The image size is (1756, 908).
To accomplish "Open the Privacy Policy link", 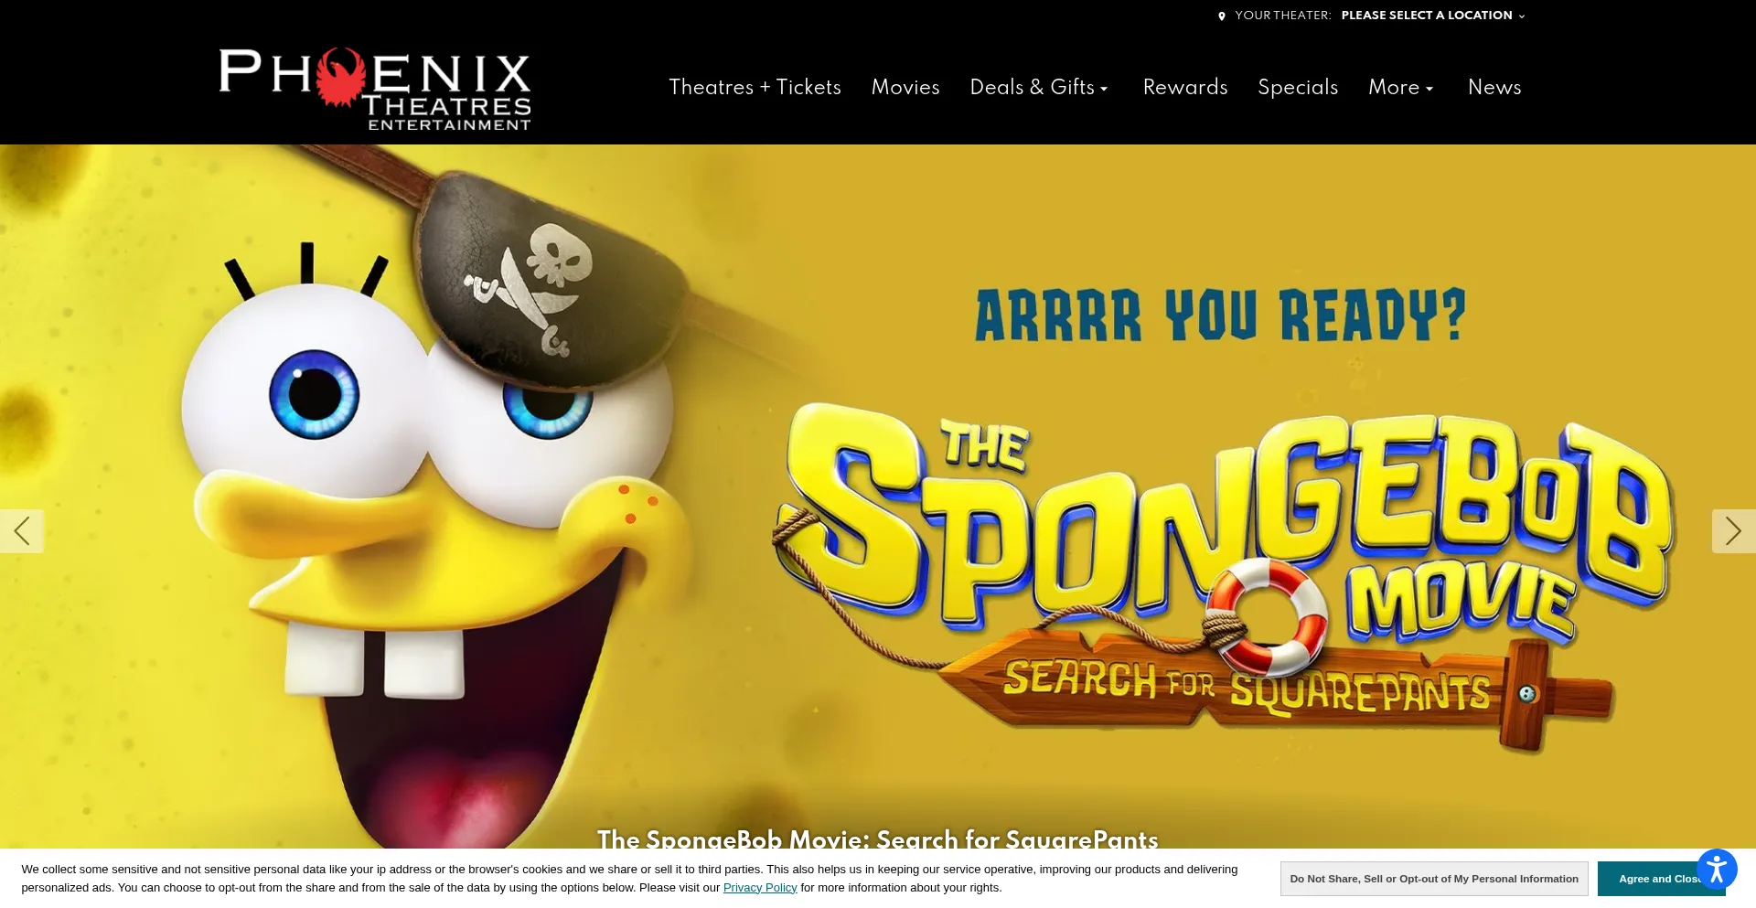I will coord(760,887).
